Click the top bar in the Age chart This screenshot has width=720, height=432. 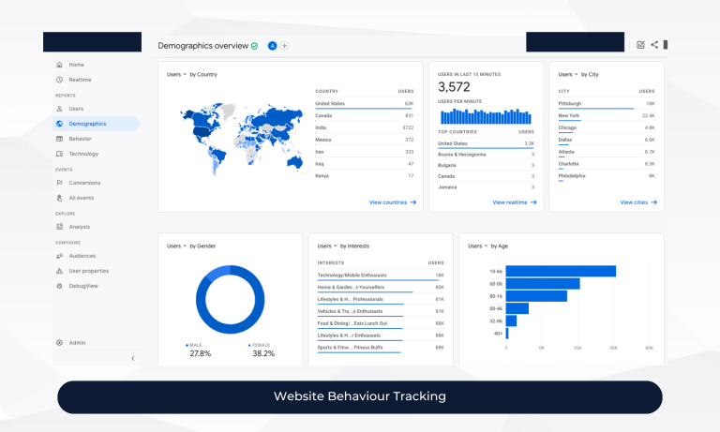(561, 271)
